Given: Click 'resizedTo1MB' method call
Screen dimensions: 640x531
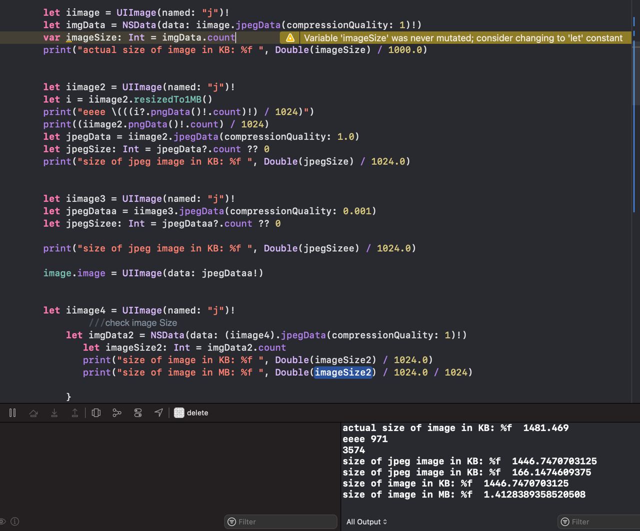Looking at the screenshot, I should tap(167, 99).
